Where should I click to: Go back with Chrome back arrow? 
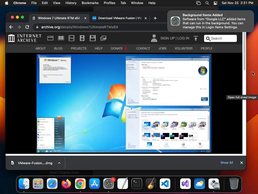pos(11,27)
